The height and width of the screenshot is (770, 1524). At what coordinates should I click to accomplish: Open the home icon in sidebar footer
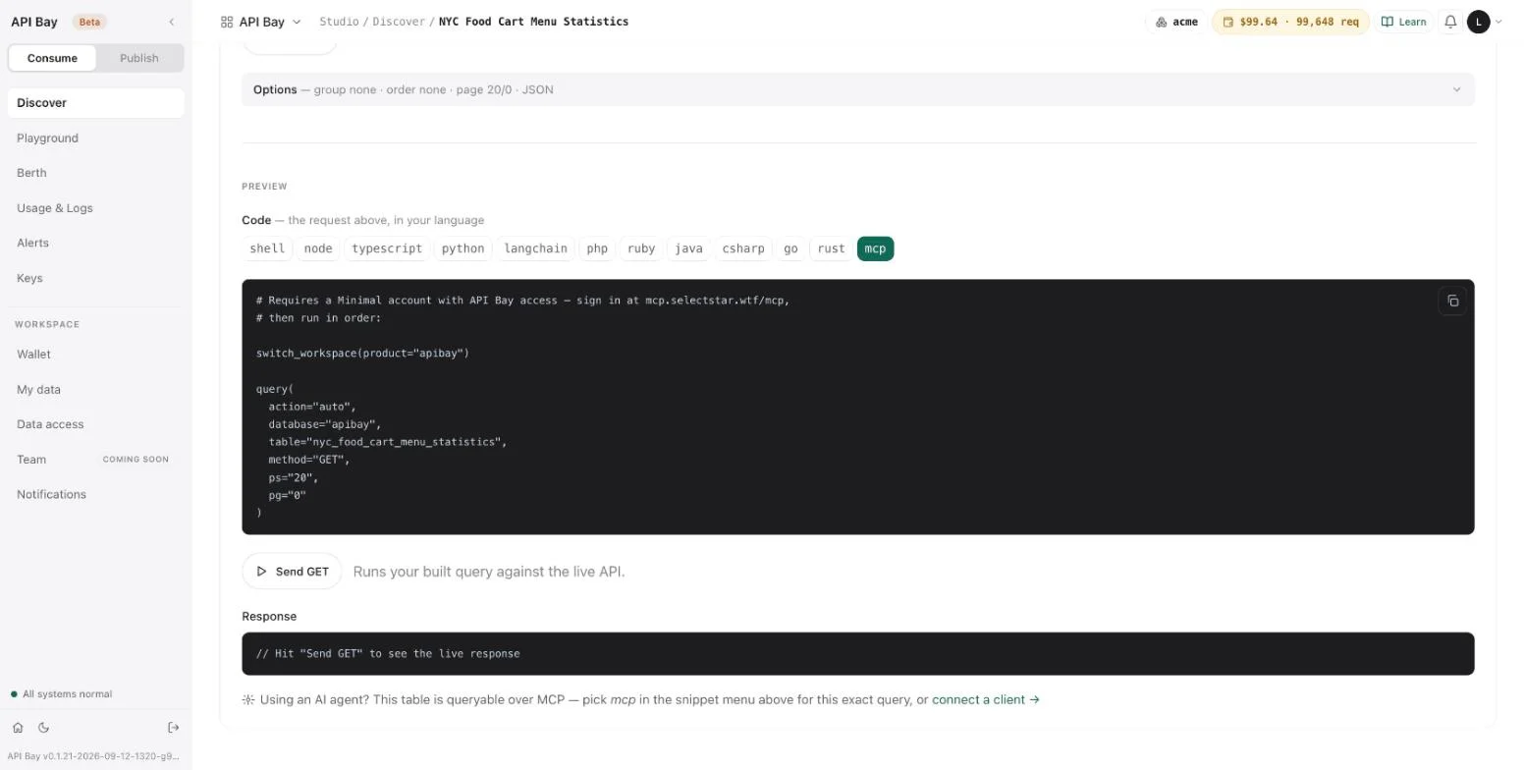tap(18, 728)
